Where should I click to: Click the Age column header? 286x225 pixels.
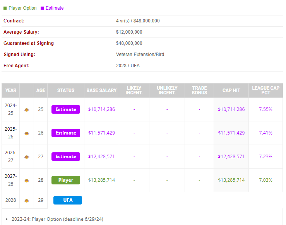coord(41,90)
